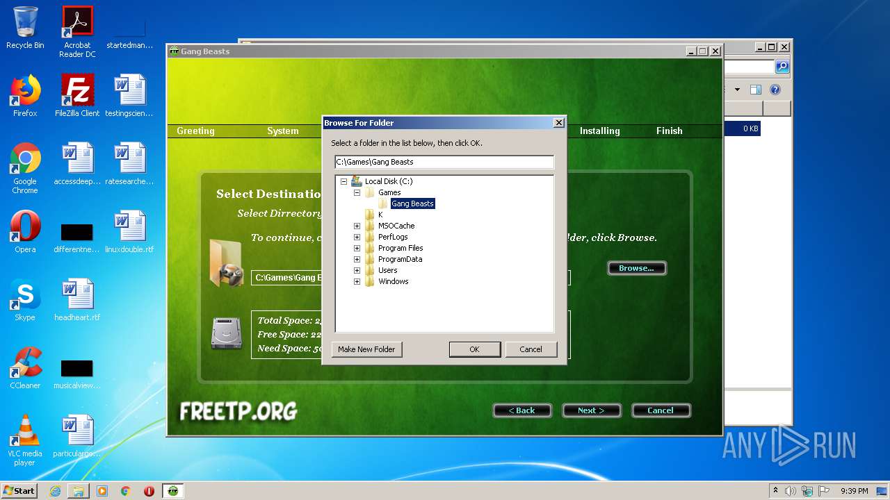Image resolution: width=890 pixels, height=500 pixels.
Task: Click help icon in background Explorer window
Action: pyautogui.click(x=775, y=90)
